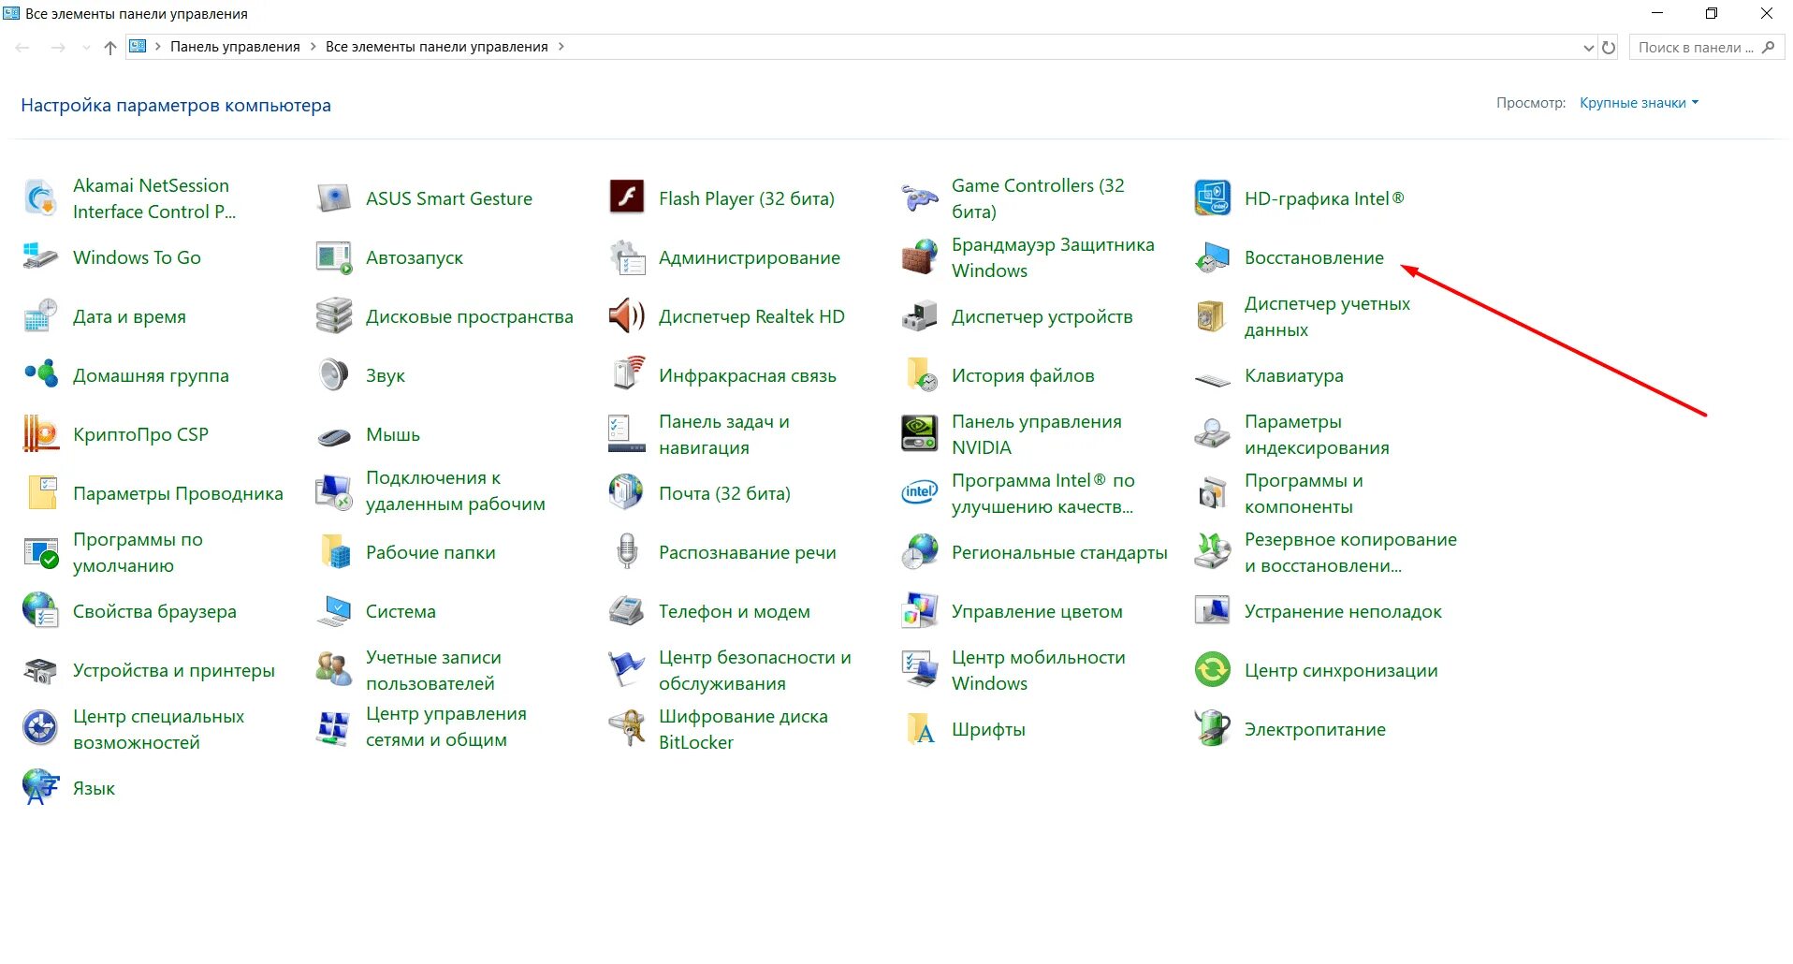Click the ASUS Smart Gesture icon
Image resolution: width=1793 pixels, height=964 pixels.
[x=333, y=198]
